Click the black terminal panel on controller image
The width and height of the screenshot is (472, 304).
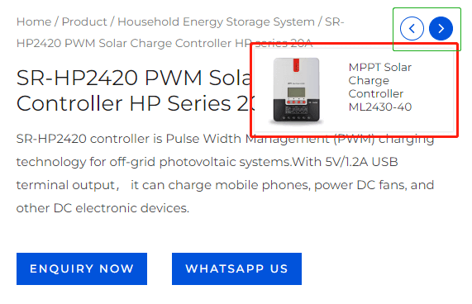pos(296,111)
